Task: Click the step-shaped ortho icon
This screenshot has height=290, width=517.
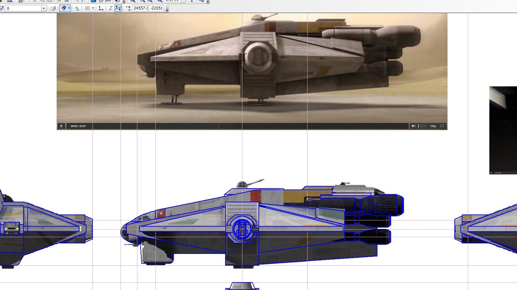Action: point(111,8)
